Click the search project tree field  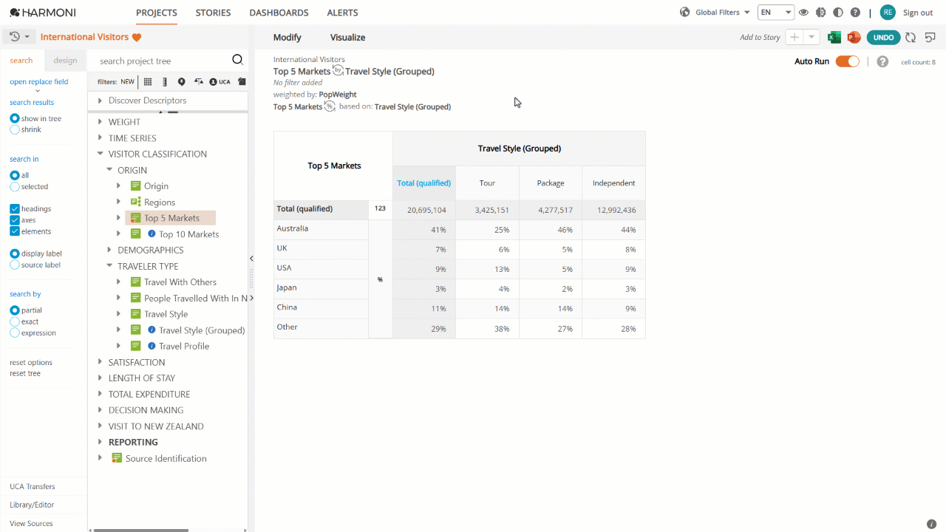click(163, 61)
